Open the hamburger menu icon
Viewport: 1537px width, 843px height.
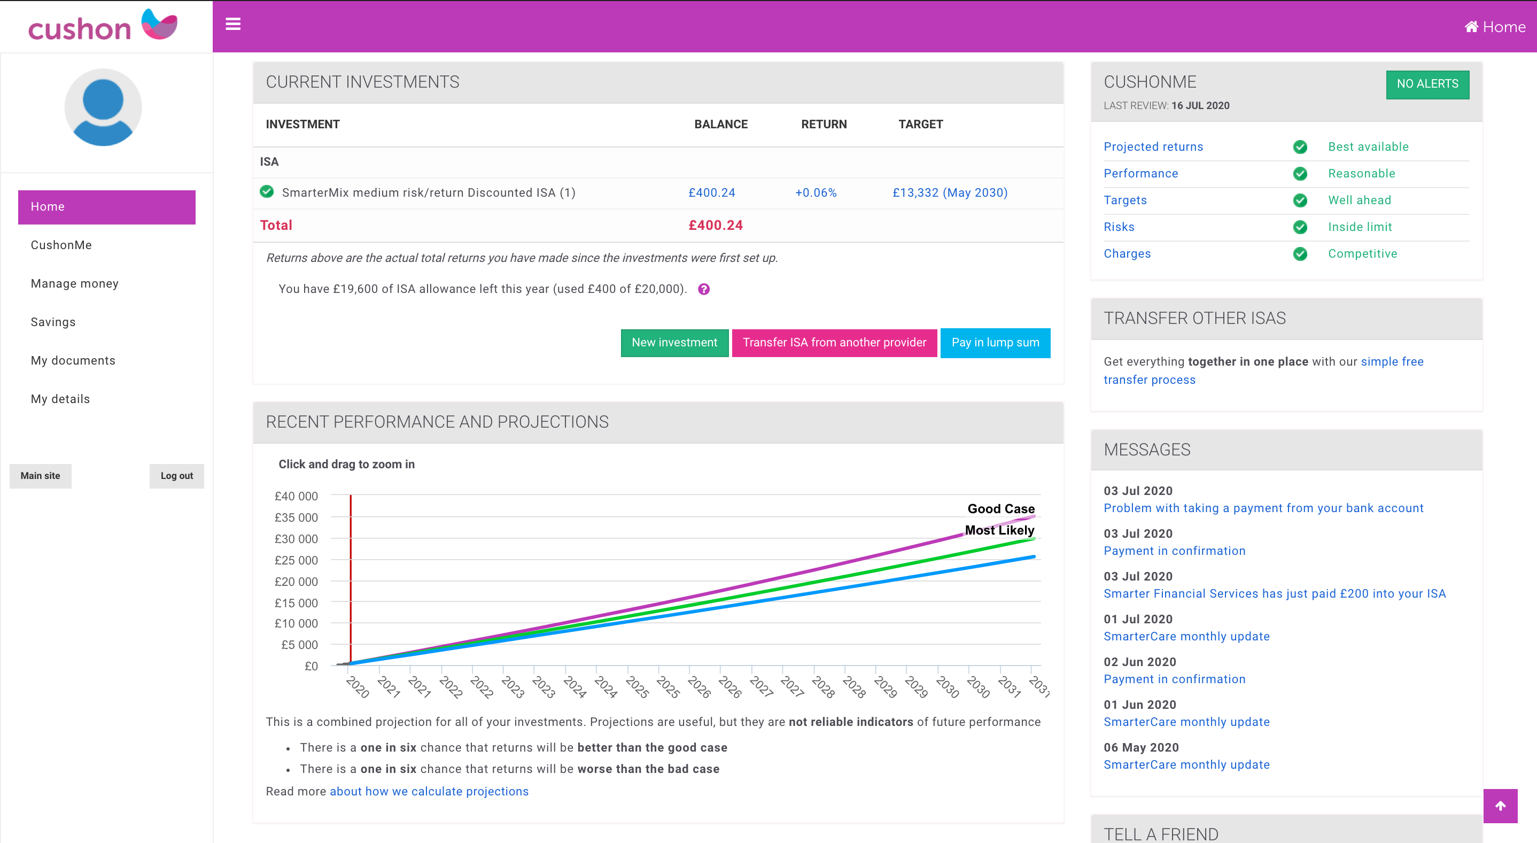click(x=232, y=24)
